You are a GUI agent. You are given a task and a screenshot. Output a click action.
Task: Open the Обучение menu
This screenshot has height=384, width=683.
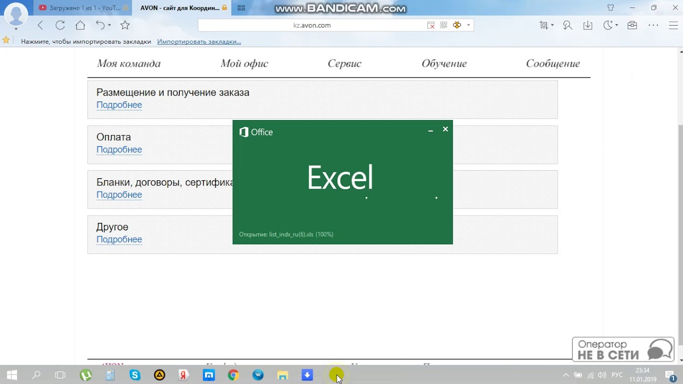click(444, 63)
